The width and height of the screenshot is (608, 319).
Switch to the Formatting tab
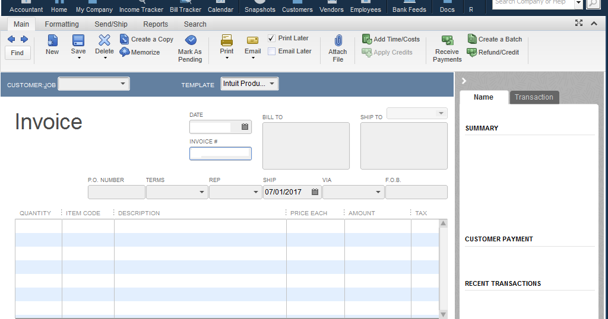[62, 24]
